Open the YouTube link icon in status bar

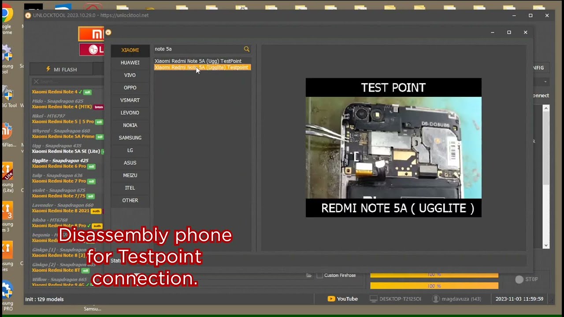pos(331,299)
